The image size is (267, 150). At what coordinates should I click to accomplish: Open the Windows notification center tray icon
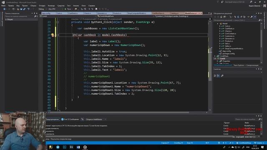point(262,147)
